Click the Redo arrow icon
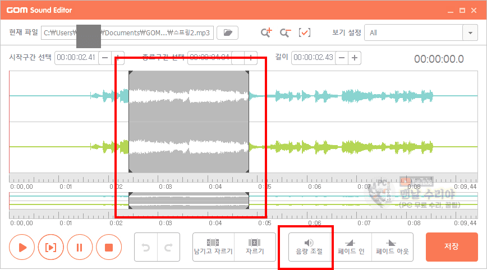This screenshot has width=487, height=270. click(168, 247)
